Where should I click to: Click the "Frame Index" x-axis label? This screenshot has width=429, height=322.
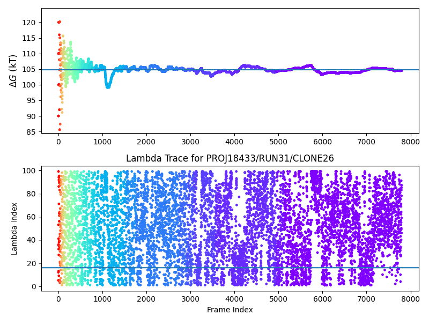click(230, 310)
